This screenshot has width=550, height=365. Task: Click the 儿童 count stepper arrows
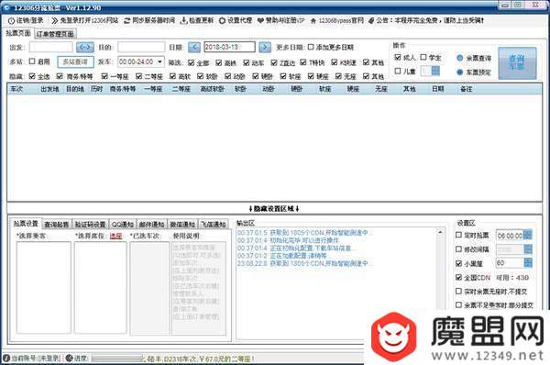point(435,71)
